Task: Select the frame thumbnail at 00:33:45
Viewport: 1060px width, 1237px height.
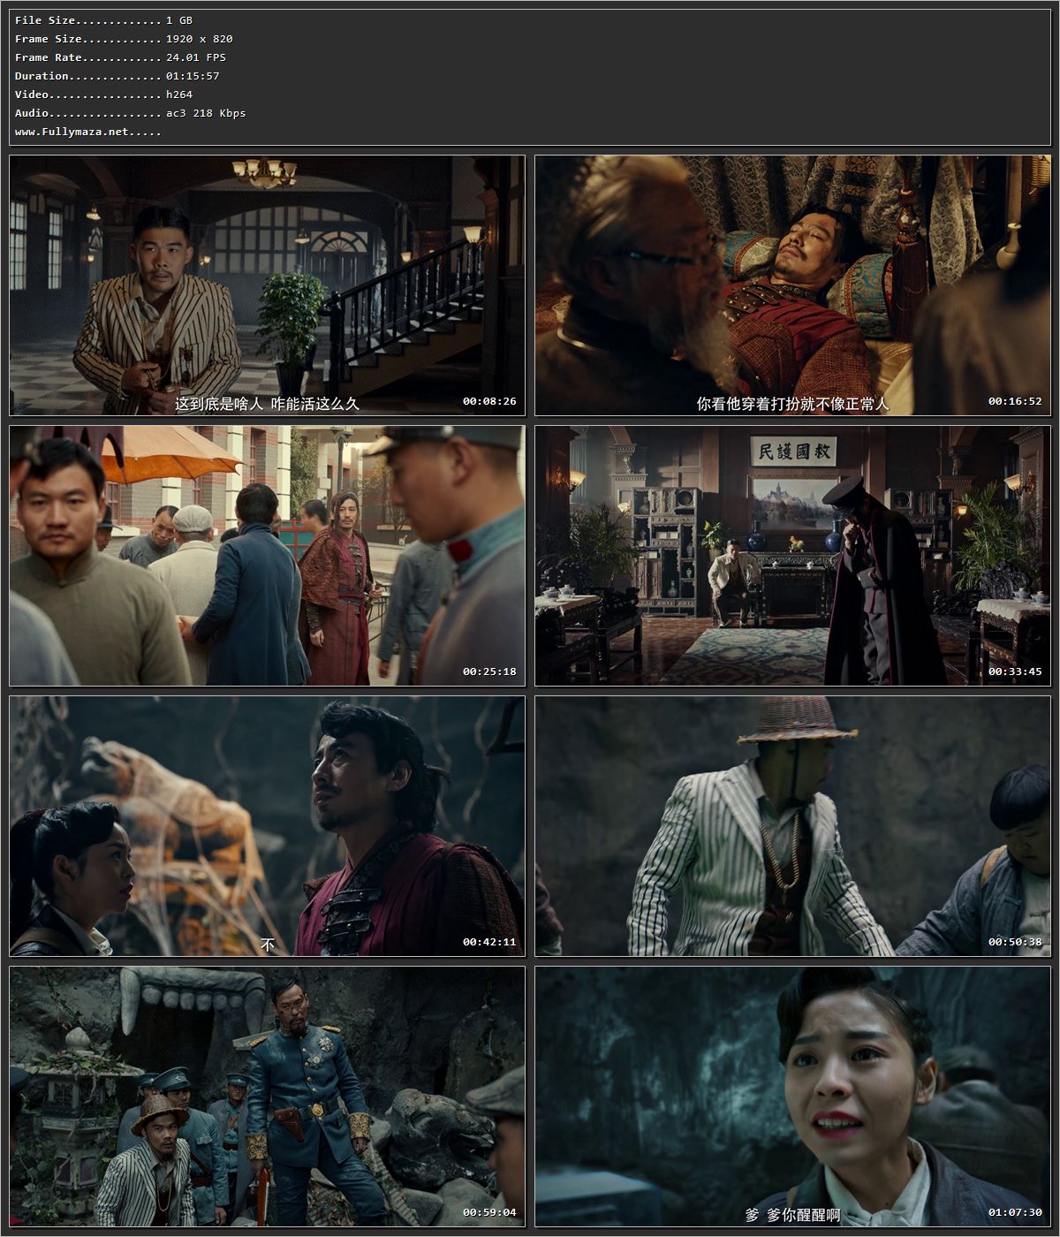Action: click(792, 556)
